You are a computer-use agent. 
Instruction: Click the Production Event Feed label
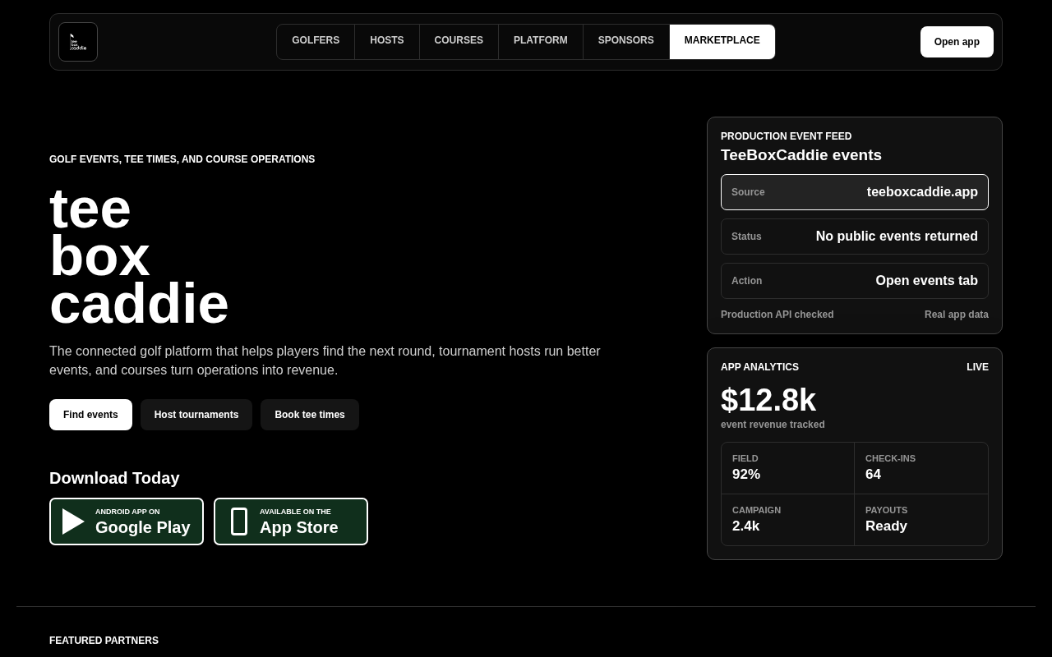click(786, 136)
